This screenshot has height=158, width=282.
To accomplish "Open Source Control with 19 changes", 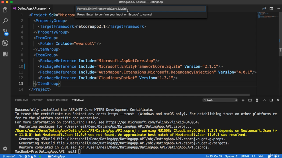I will (5, 32).
